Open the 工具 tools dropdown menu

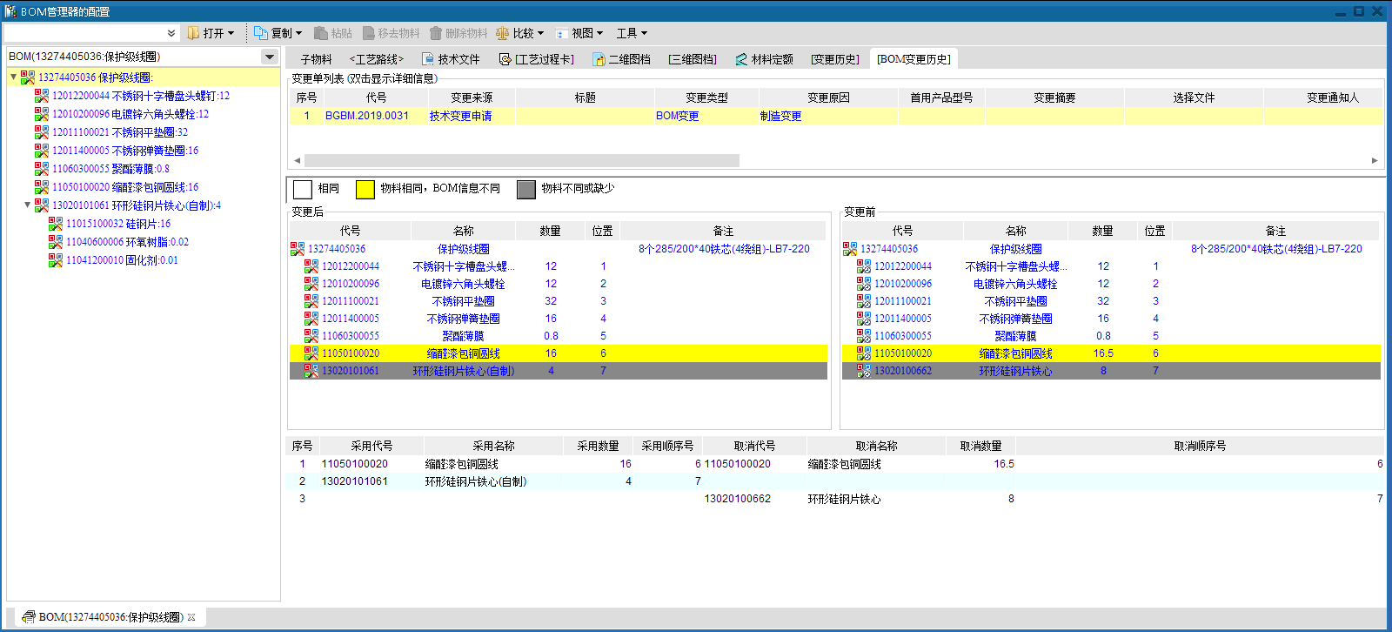pyautogui.click(x=632, y=33)
